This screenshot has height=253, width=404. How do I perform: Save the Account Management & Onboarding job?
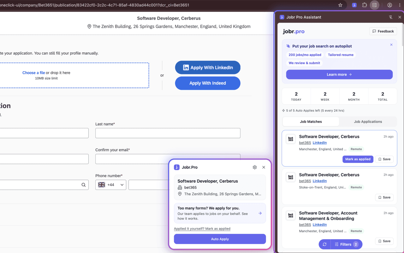point(384,241)
